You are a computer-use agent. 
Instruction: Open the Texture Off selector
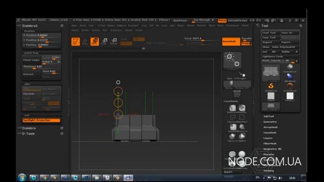pos(242,84)
